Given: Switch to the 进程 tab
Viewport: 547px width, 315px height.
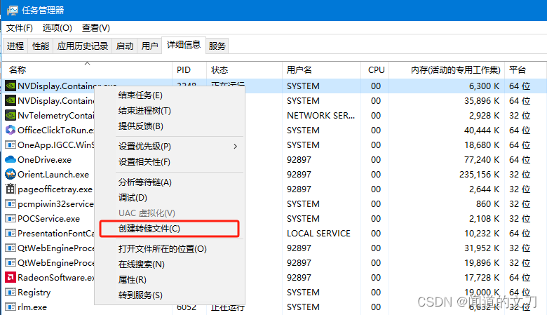Looking at the screenshot, I should [x=15, y=46].
